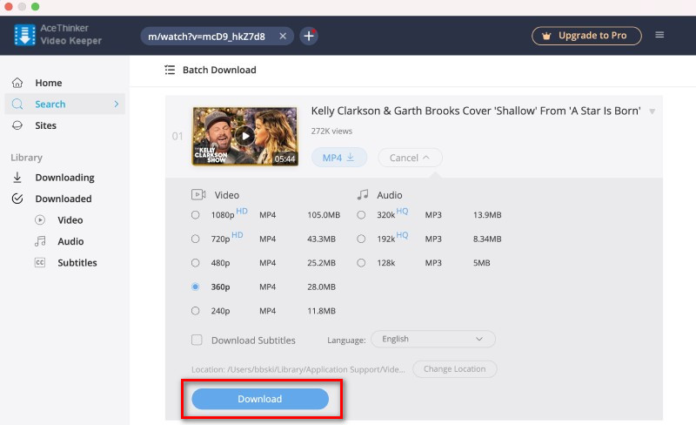Click the 105.0MB file size value
696x425 pixels.
coord(324,215)
